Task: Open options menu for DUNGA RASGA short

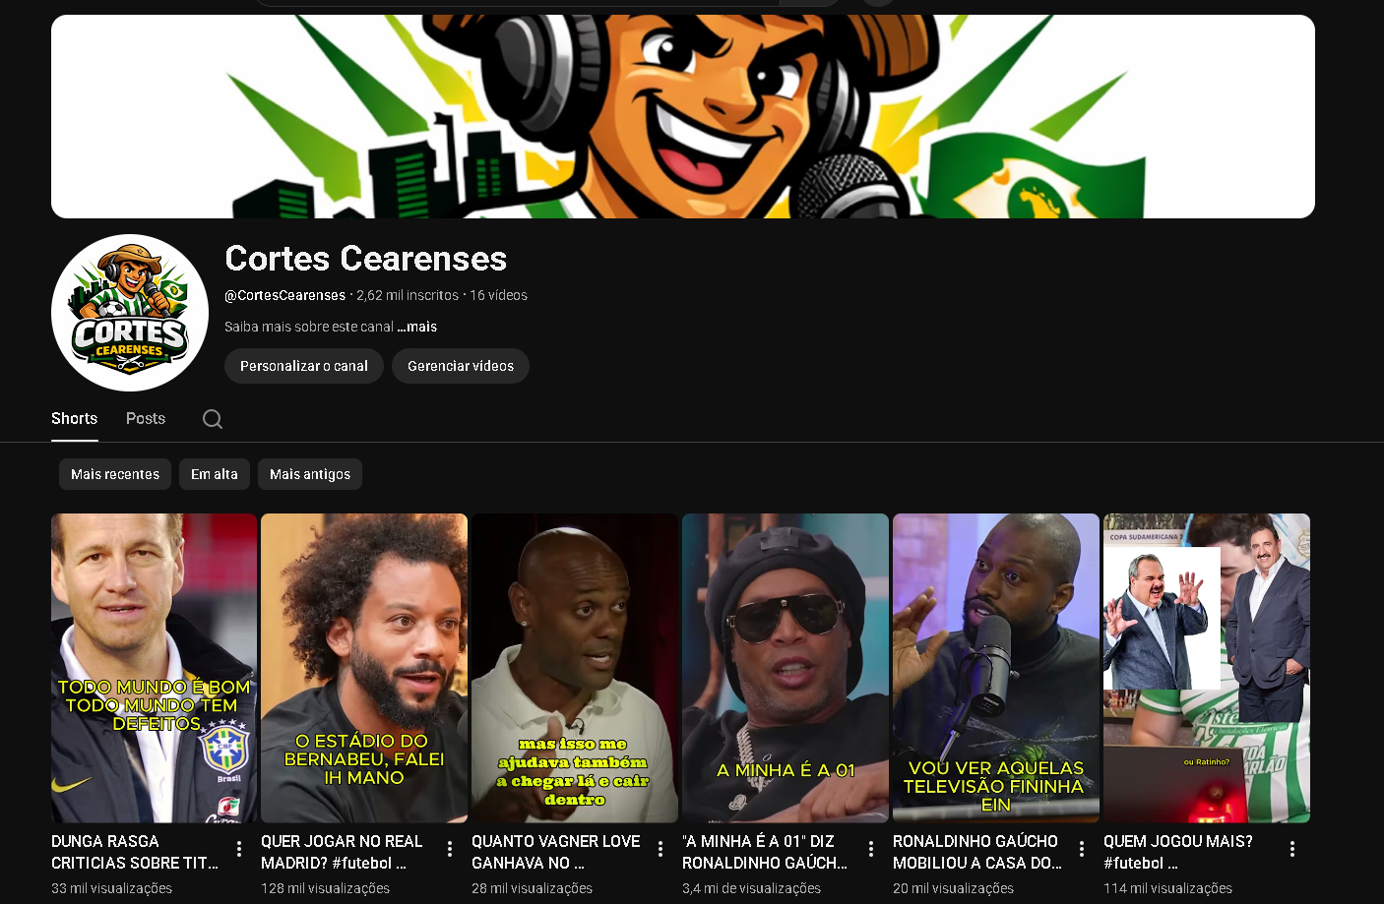Action: point(239,849)
